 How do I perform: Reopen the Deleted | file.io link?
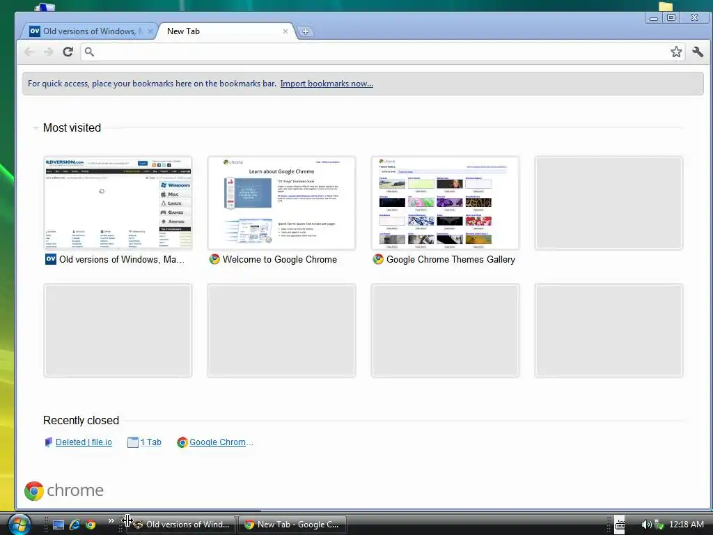point(84,442)
